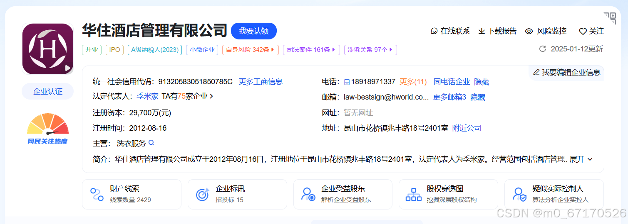The image size is (628, 224).
Task: Open the 企业受益股东 card
Action: [x=343, y=194]
